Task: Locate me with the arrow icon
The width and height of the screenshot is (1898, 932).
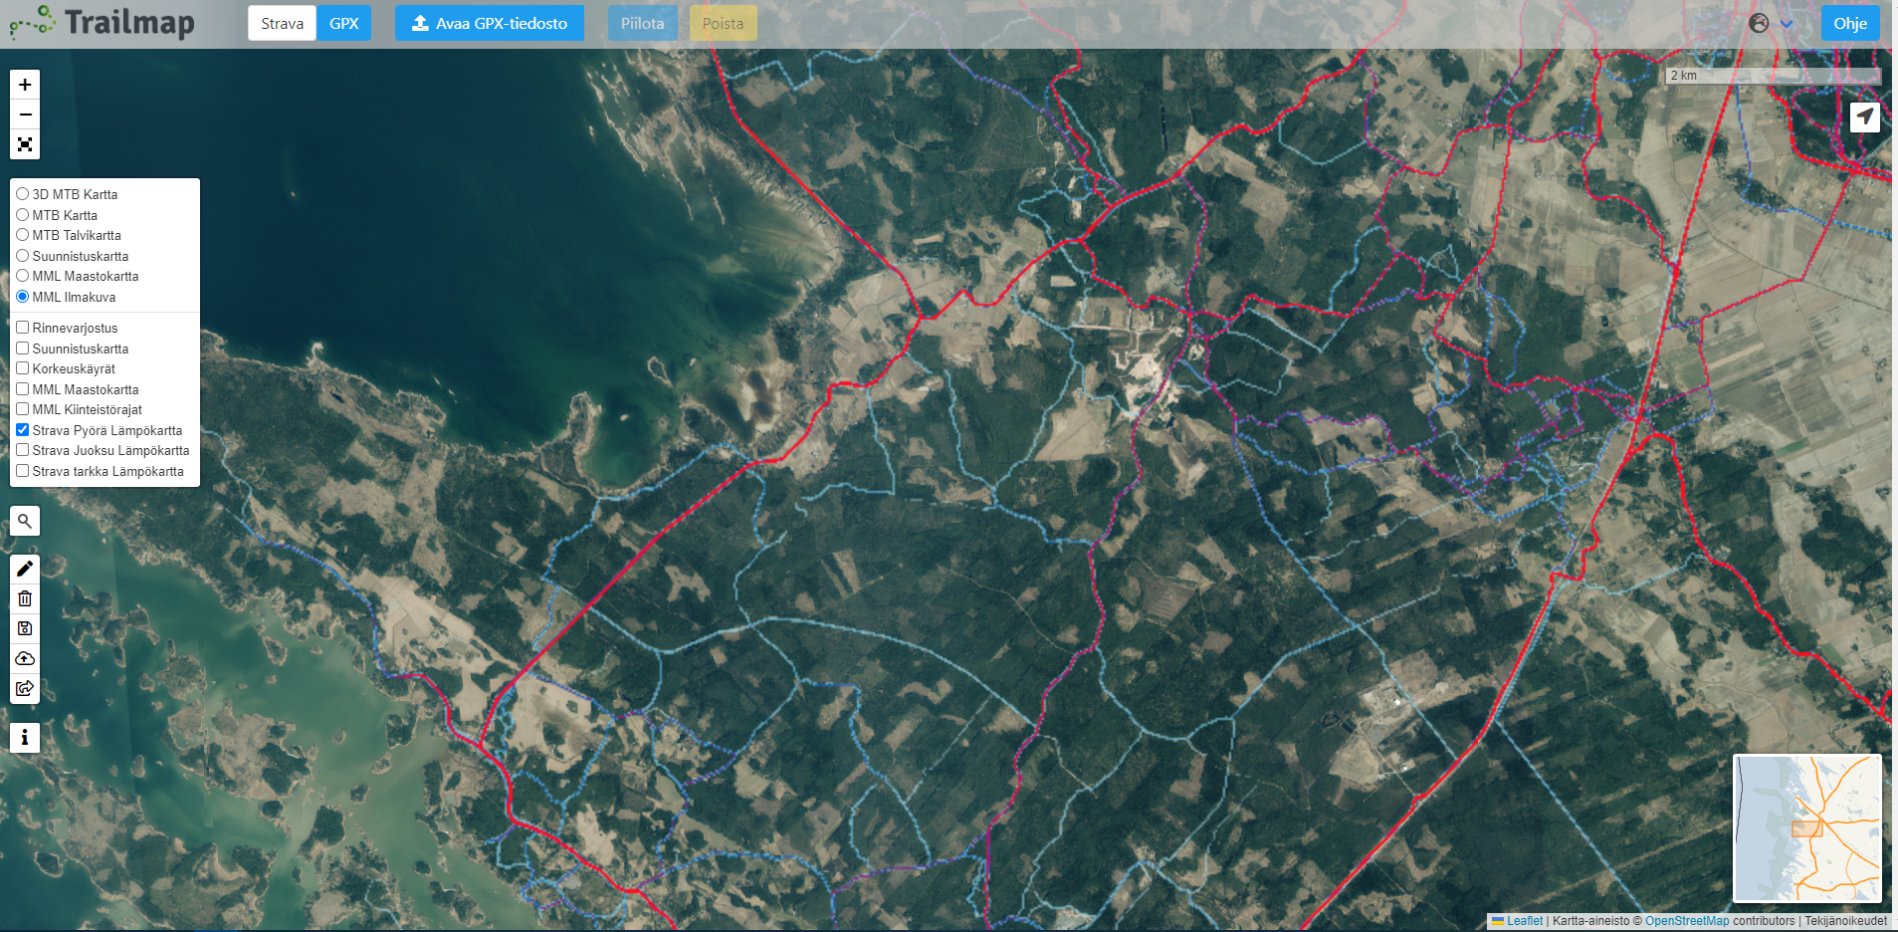Action: (1864, 116)
